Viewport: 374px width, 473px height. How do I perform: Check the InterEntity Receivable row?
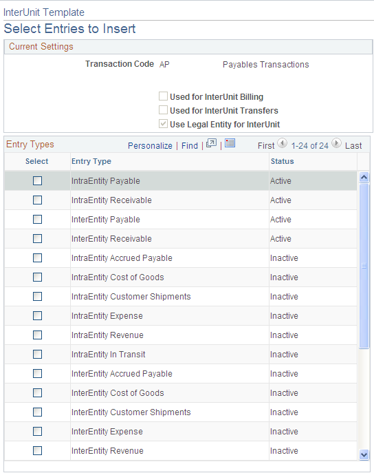click(x=37, y=239)
